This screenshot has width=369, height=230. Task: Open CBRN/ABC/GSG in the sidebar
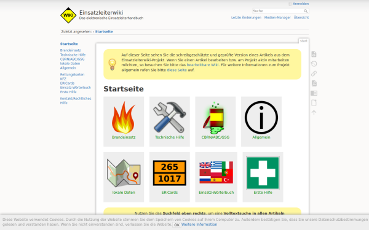(72, 59)
